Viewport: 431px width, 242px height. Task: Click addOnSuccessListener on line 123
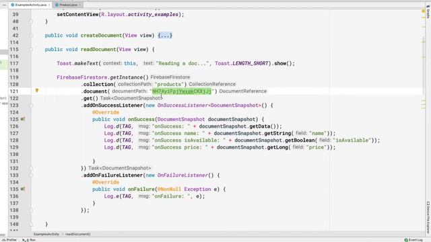[x=113, y=106]
